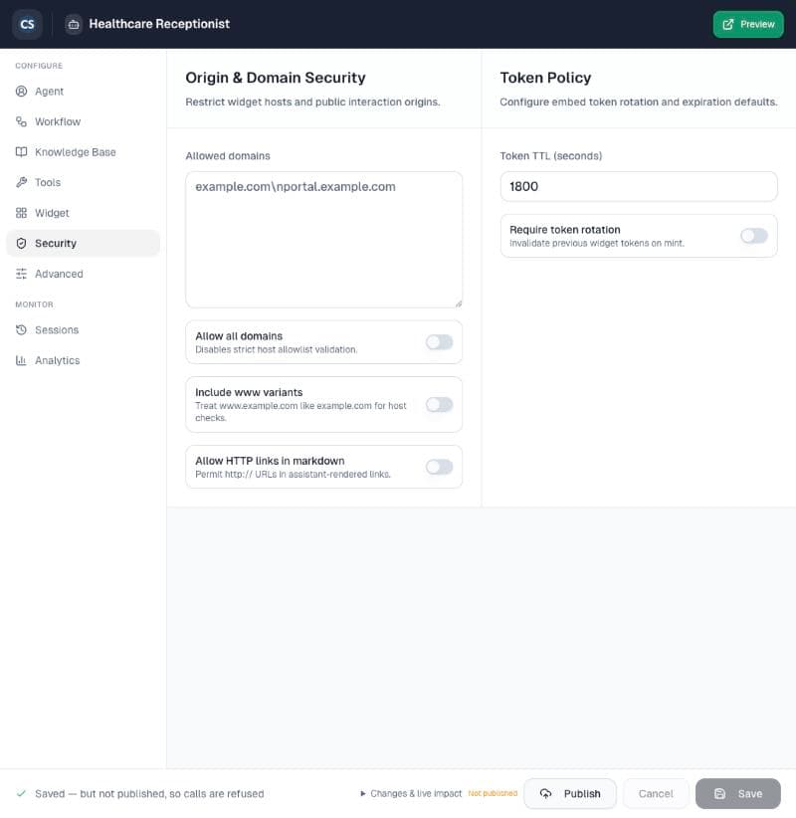
Task: Click the Healthcare Receptionist title
Action: [x=159, y=24]
